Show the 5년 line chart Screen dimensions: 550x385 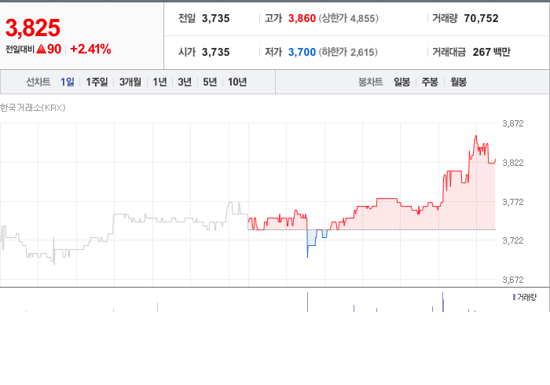[x=210, y=82]
